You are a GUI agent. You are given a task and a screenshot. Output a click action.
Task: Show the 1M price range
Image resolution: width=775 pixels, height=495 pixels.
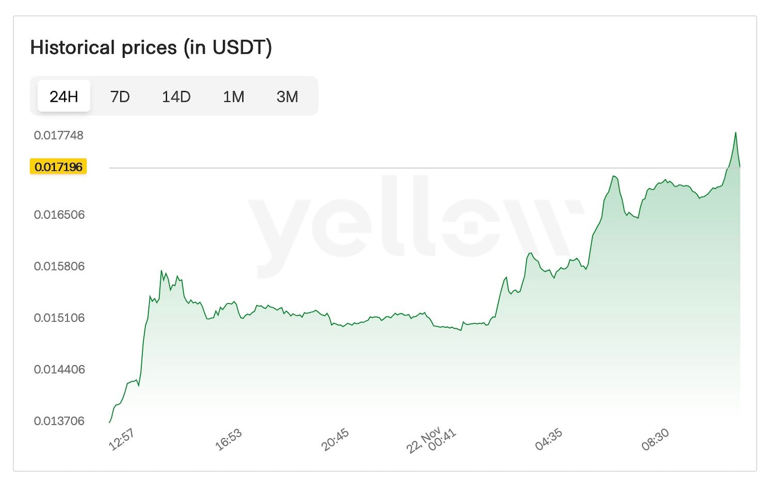click(x=234, y=97)
